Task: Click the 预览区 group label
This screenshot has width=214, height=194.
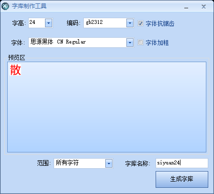Action: point(17,57)
